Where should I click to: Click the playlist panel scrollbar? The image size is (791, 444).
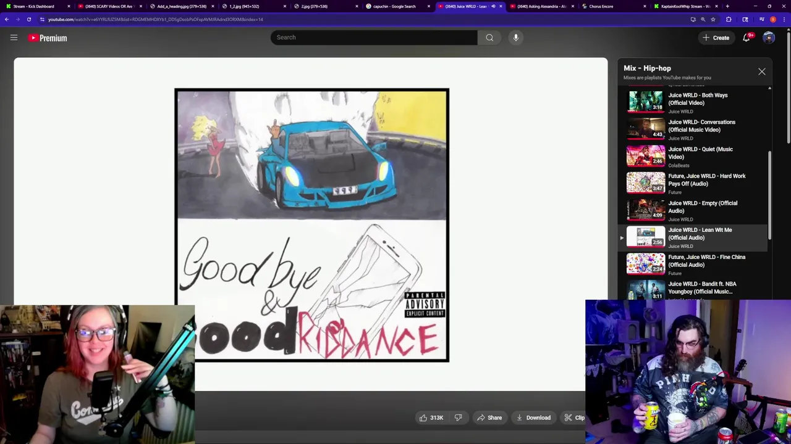click(769, 194)
